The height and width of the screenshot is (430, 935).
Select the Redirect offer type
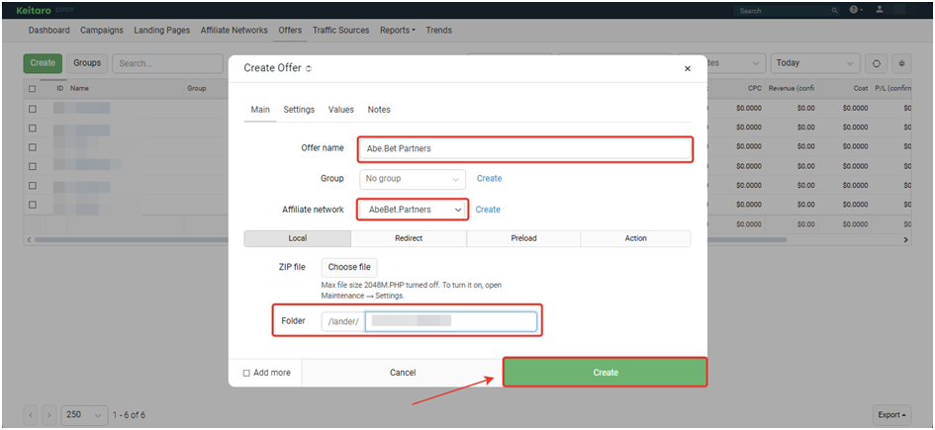pyautogui.click(x=409, y=238)
